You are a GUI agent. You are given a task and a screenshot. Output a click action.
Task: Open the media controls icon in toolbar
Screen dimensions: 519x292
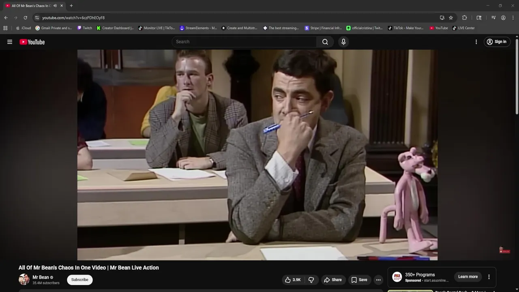point(493,18)
